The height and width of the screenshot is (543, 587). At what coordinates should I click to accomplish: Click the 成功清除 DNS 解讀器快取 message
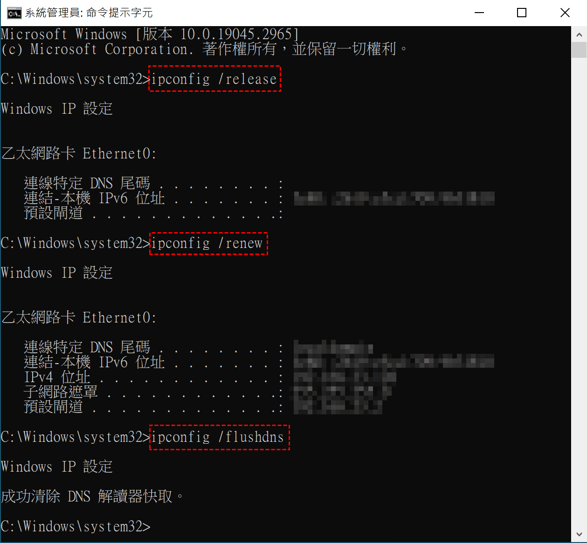tap(92, 496)
